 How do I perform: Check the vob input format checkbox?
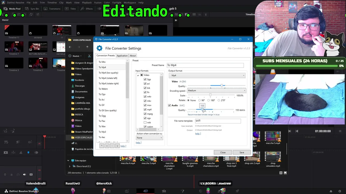[x=145, y=123]
